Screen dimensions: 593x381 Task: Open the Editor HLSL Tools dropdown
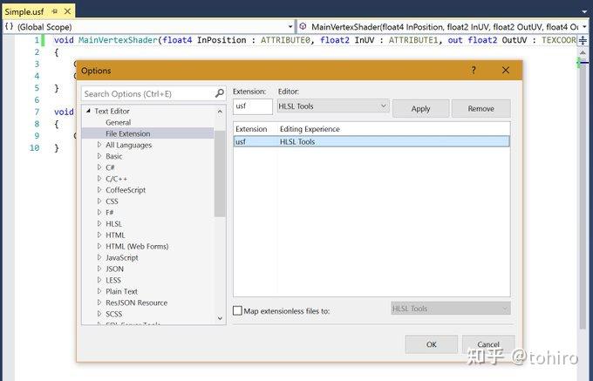click(333, 106)
